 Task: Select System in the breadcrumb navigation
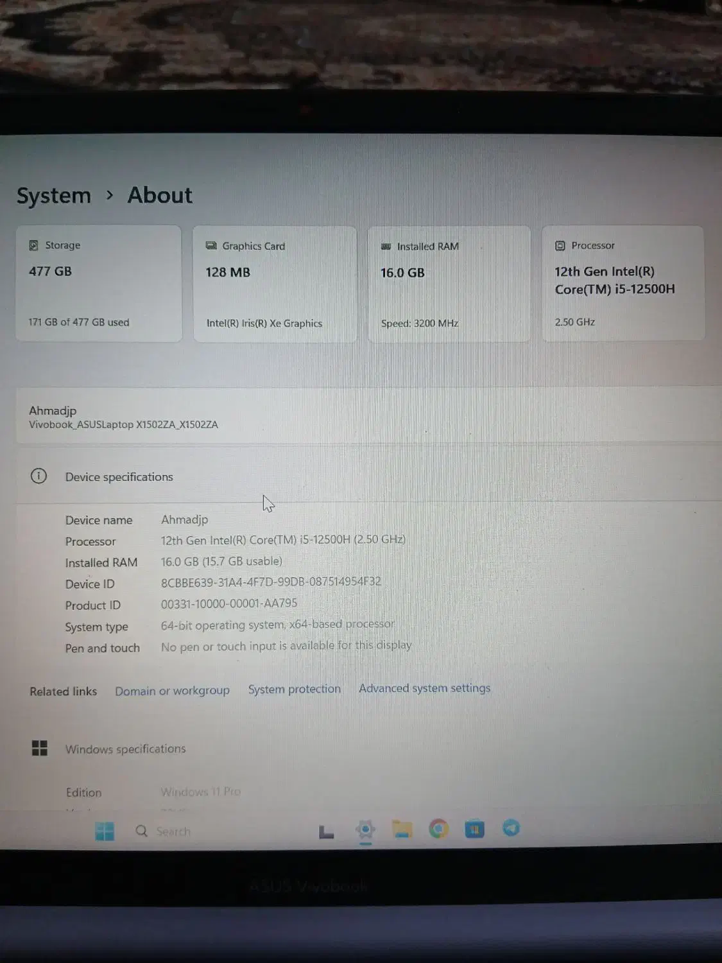coord(54,195)
